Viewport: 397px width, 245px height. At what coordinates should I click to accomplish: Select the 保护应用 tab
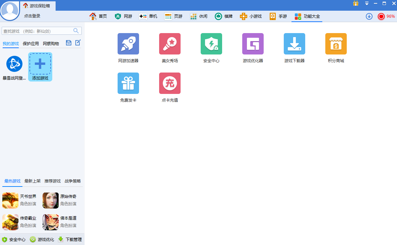pos(30,43)
